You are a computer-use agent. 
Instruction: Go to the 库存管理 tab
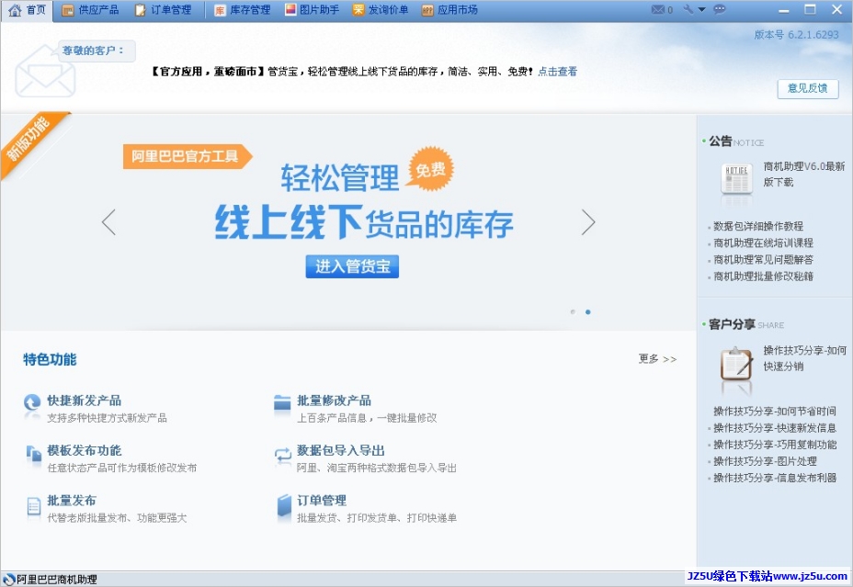[x=242, y=10]
